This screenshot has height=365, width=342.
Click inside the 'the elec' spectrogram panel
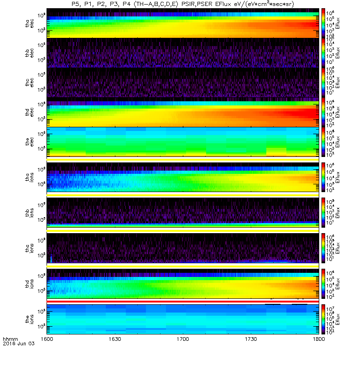pos(183,142)
